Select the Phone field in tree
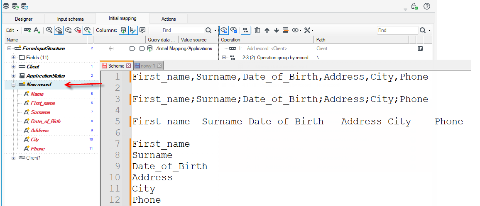This screenshot has height=206, width=480. point(38,148)
